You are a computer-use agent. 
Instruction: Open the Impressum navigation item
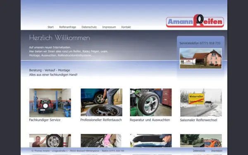coord(109,27)
